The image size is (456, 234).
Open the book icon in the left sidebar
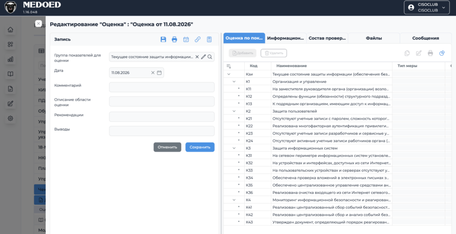(x=11, y=74)
